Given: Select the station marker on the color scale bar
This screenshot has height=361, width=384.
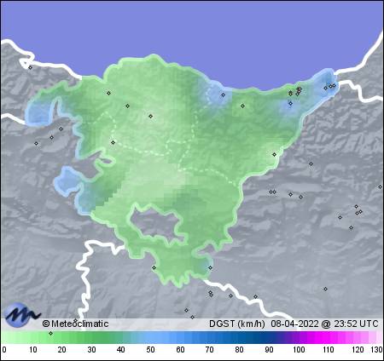Looking at the screenshot, I should click(50, 333).
